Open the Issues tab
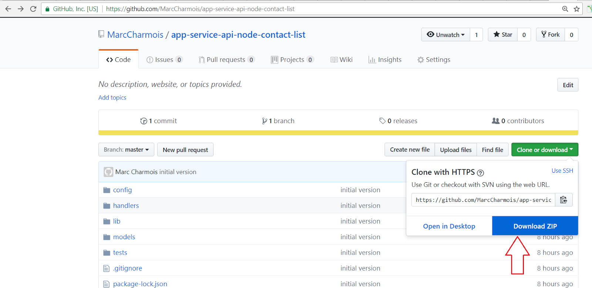 pyautogui.click(x=165, y=60)
